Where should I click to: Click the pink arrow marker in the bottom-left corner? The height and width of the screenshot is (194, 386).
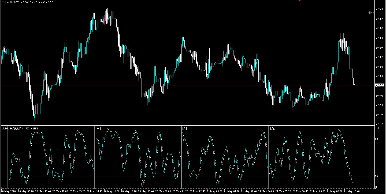2,188
